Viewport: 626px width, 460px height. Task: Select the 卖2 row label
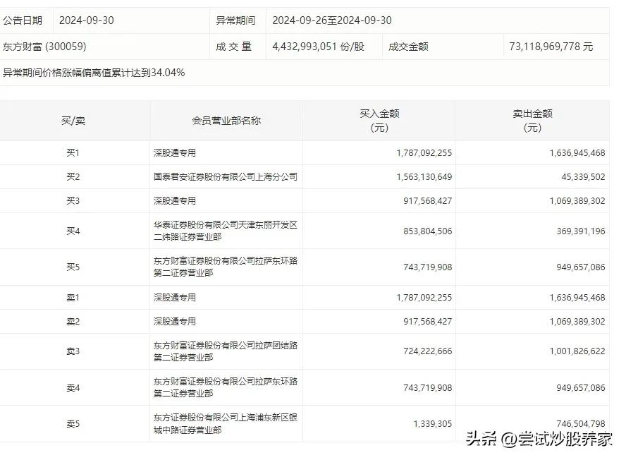[73, 321]
